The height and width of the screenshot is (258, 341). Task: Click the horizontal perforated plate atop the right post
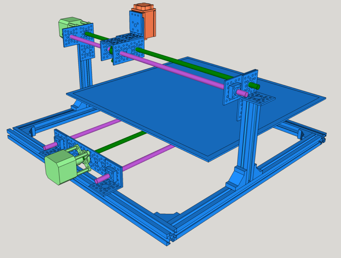(258, 99)
